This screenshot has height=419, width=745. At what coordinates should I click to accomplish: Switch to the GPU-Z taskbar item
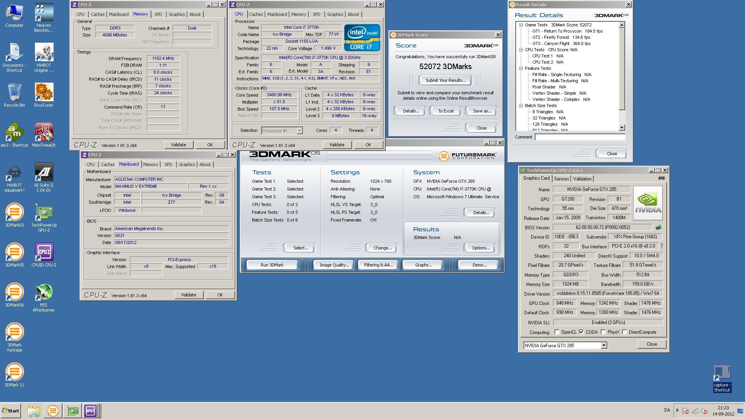[72, 411]
